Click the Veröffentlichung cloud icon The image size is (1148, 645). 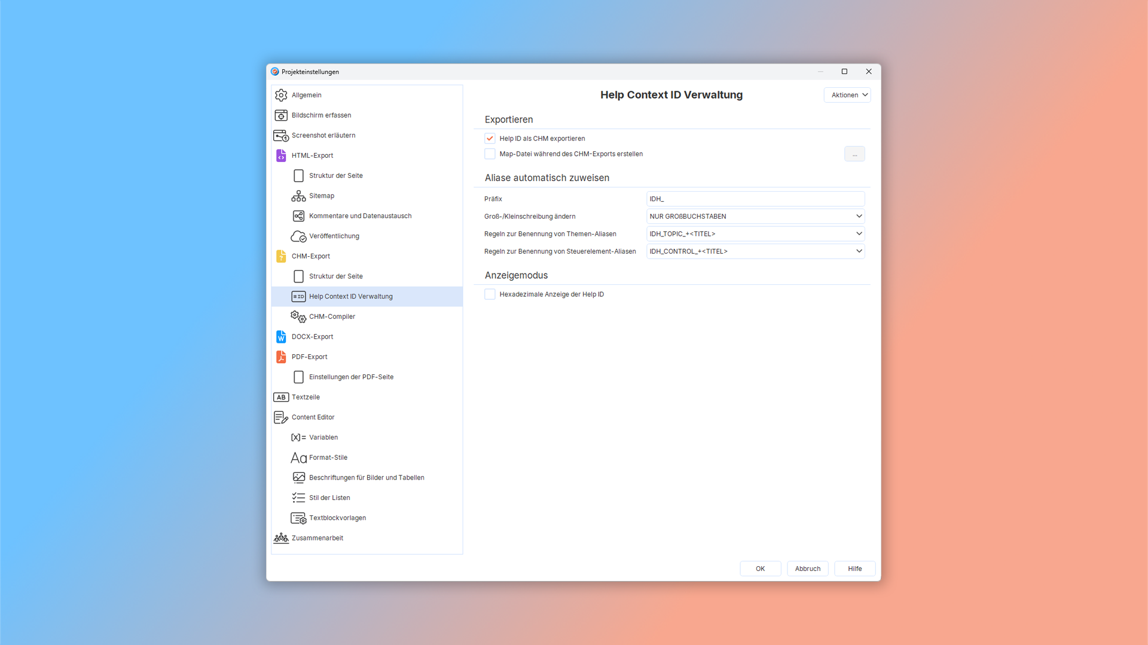point(298,236)
